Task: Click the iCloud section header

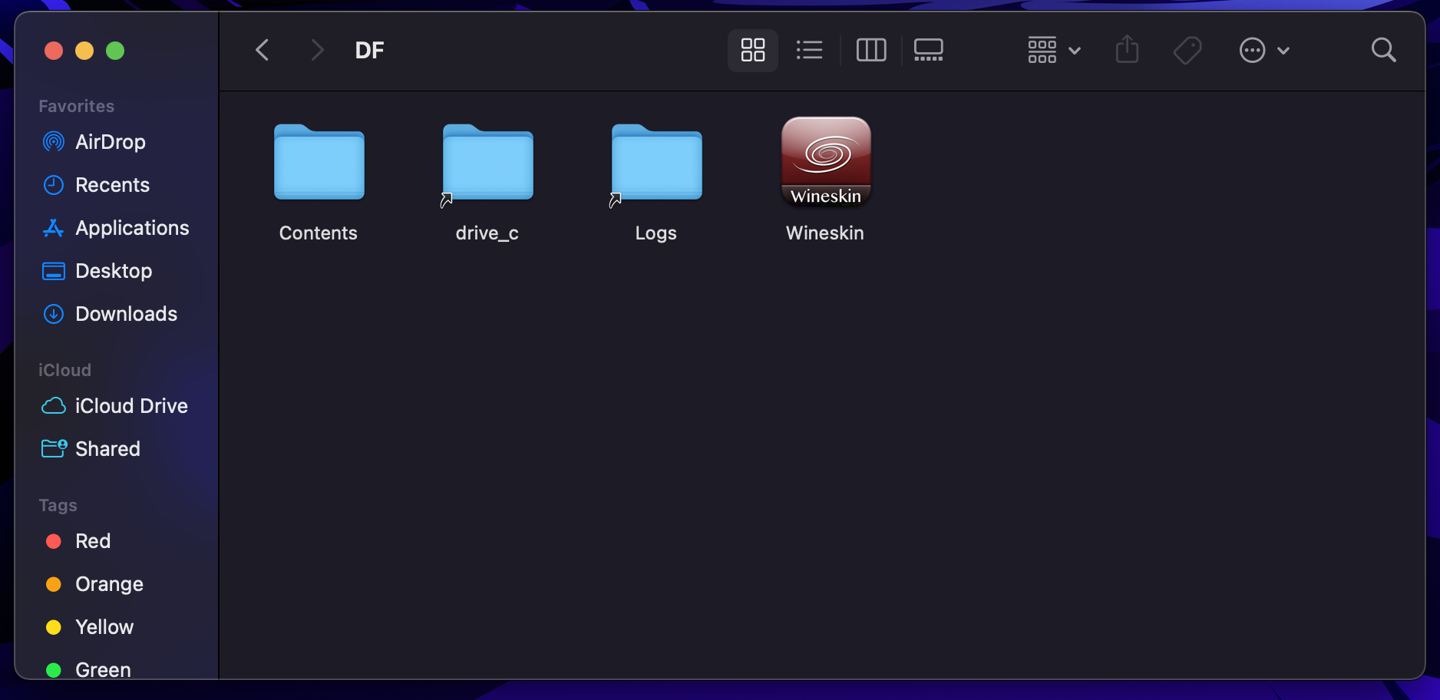Action: 65,370
